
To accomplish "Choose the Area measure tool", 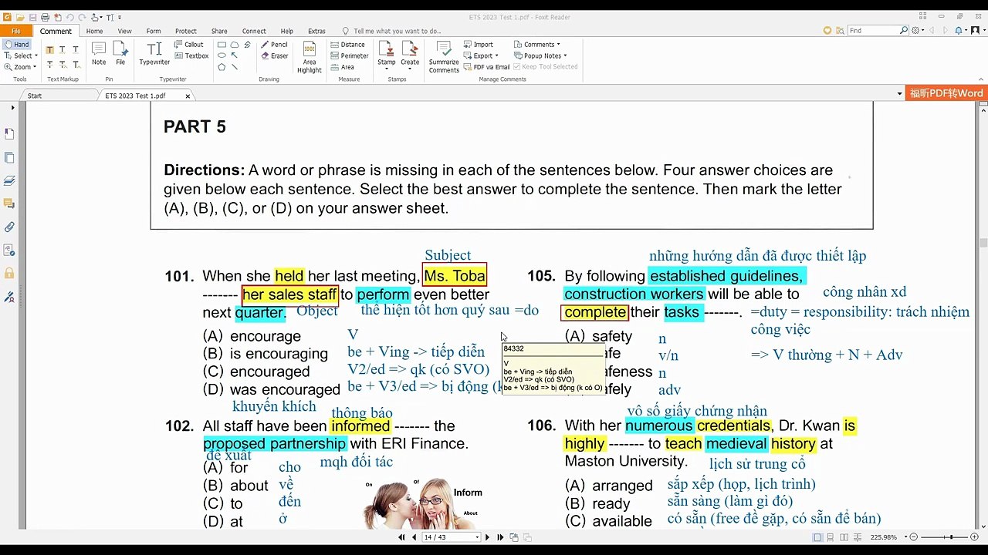I will point(342,67).
